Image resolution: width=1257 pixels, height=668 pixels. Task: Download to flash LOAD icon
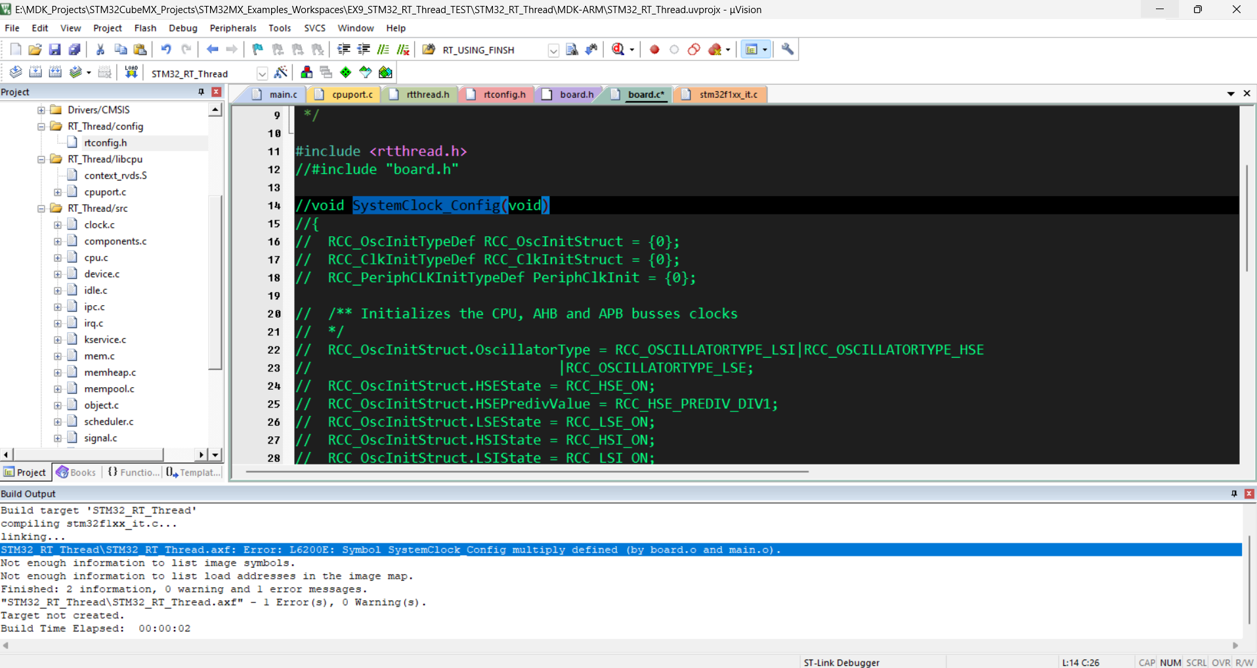[x=131, y=72]
